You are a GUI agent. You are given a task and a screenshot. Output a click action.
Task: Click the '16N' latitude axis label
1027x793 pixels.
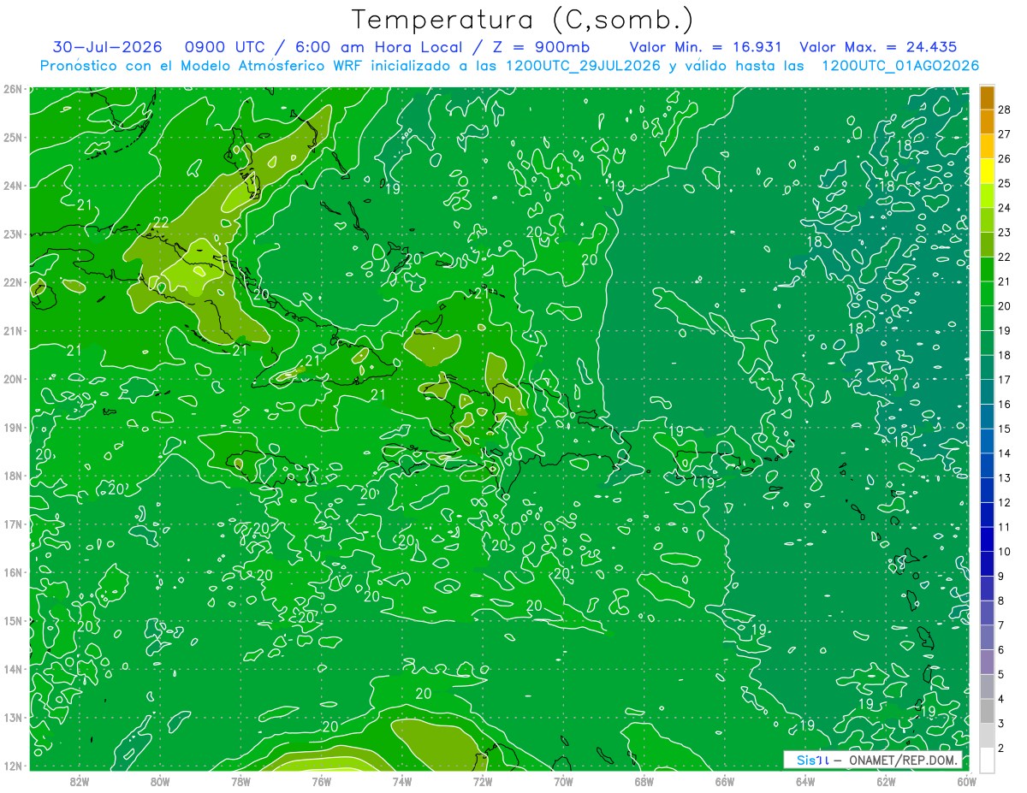13,572
